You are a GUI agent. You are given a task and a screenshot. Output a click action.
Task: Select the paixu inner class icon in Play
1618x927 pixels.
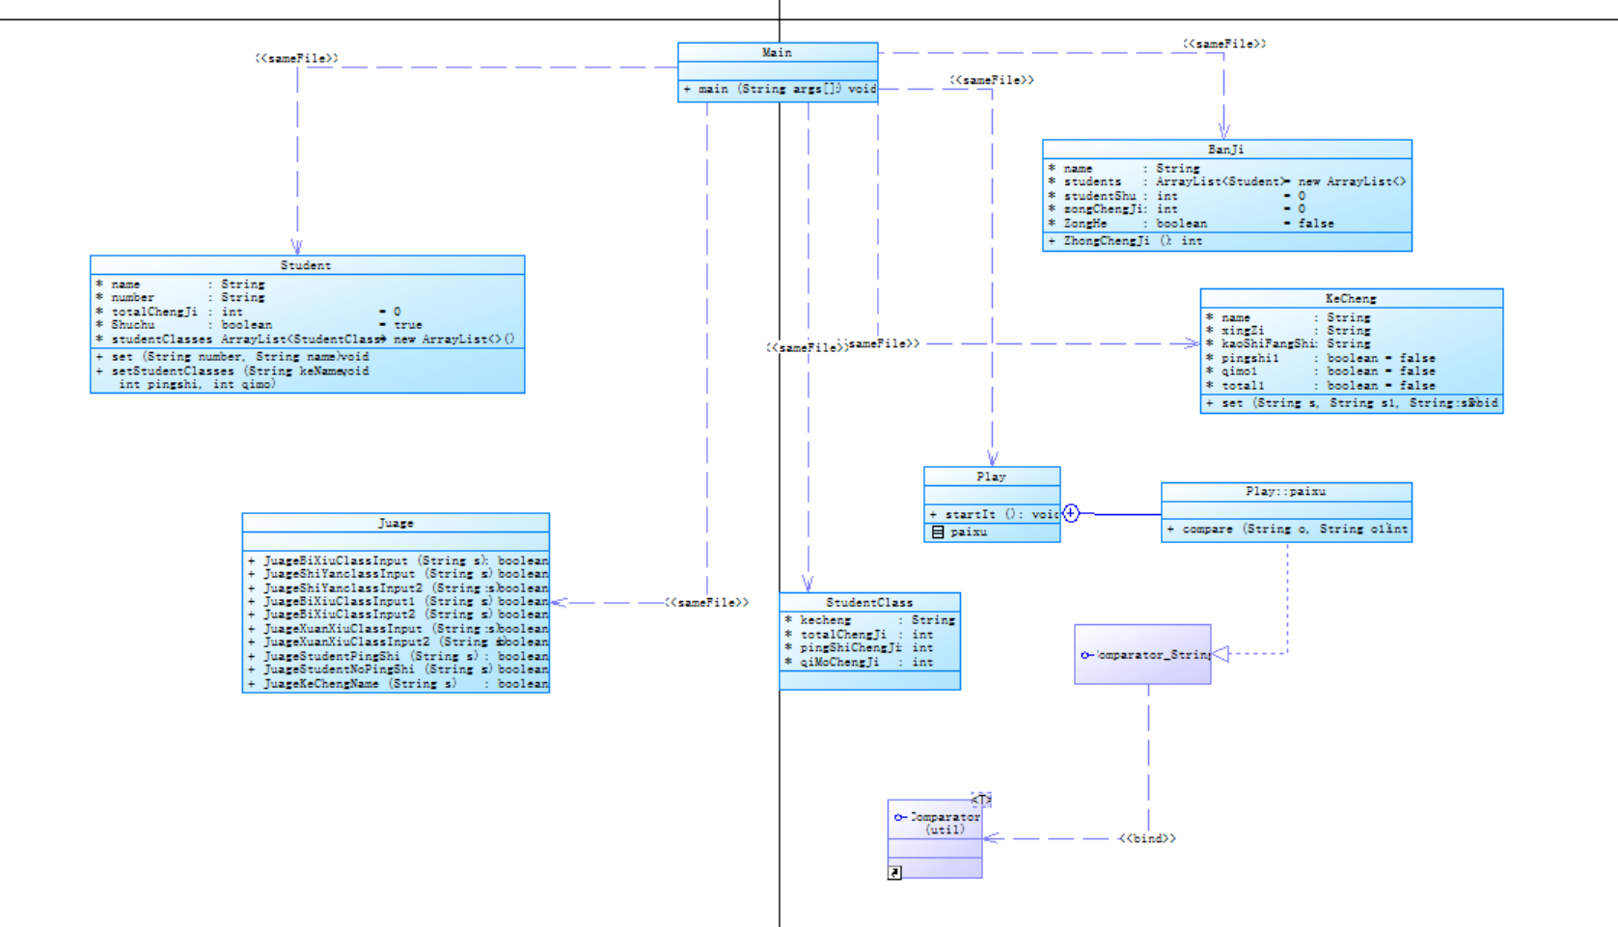(x=937, y=532)
